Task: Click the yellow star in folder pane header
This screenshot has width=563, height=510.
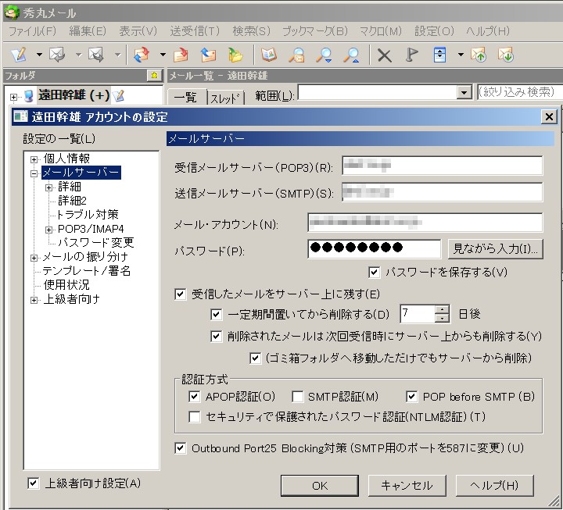Action: click(x=154, y=75)
